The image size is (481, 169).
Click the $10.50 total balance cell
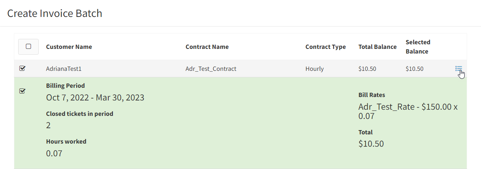pos(367,69)
